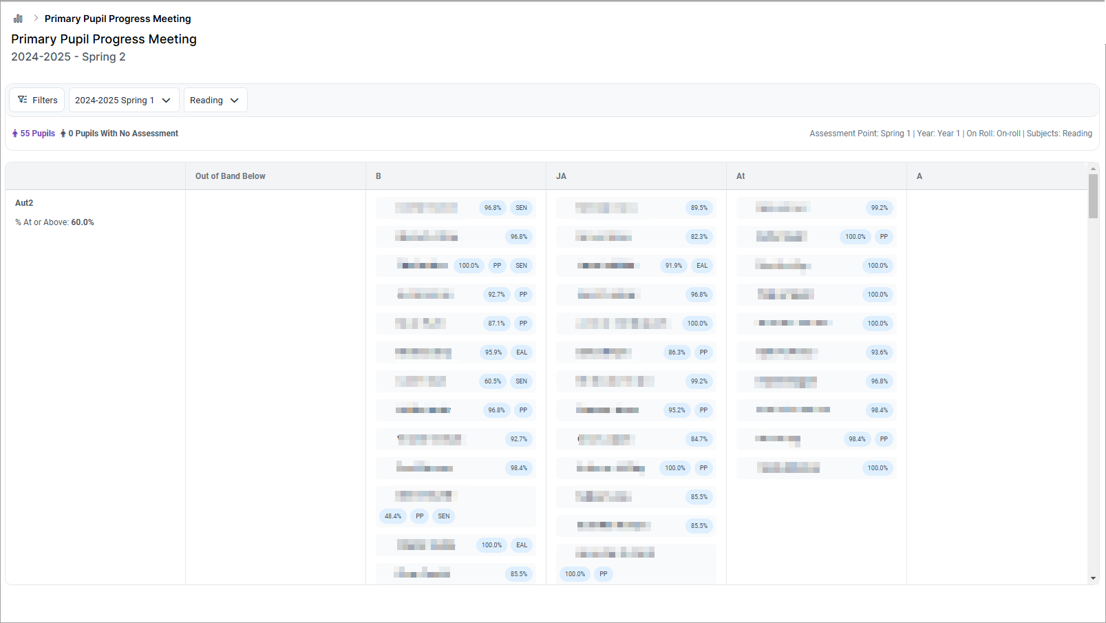The image size is (1106, 623).
Task: Click the breadcrumb chevron arrow icon
Action: click(36, 19)
